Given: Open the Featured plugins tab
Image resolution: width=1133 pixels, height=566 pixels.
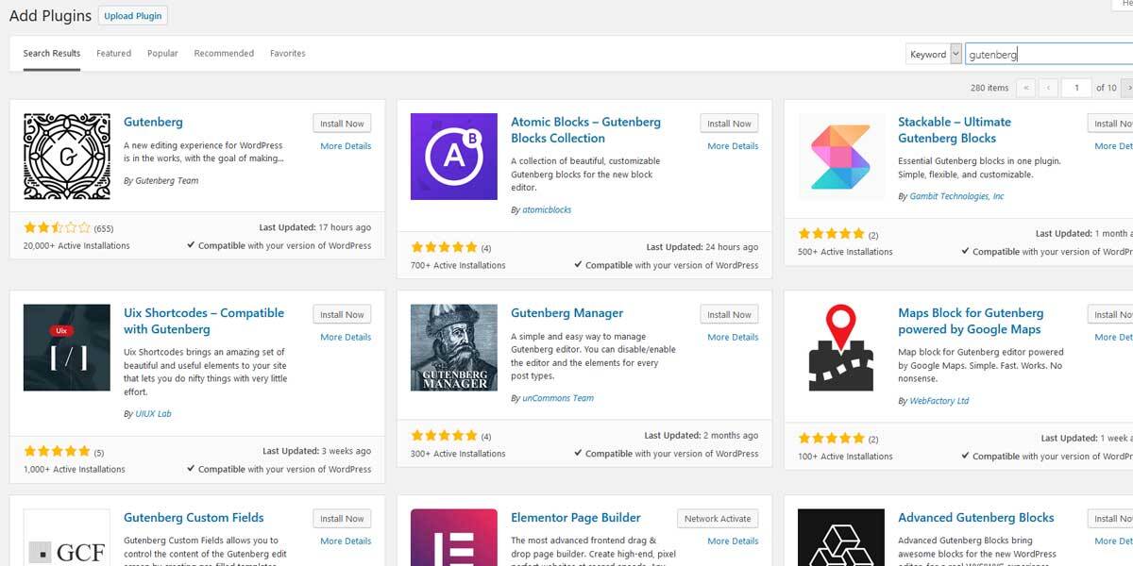Looking at the screenshot, I should [113, 54].
